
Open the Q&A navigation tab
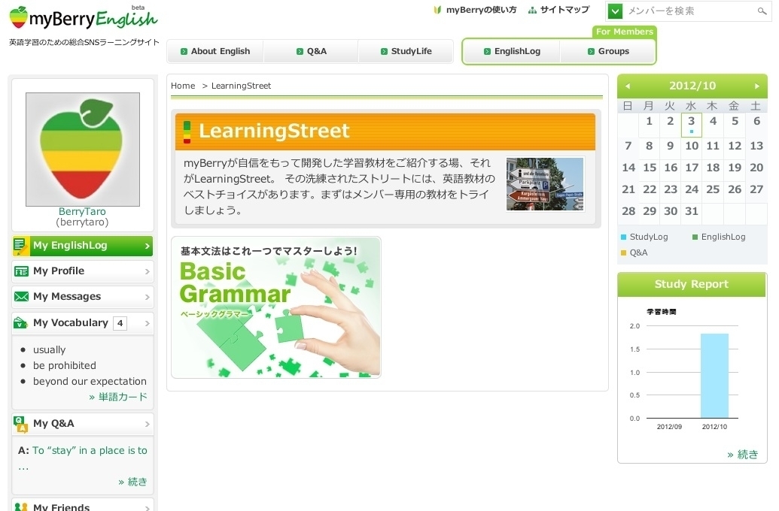tap(311, 51)
